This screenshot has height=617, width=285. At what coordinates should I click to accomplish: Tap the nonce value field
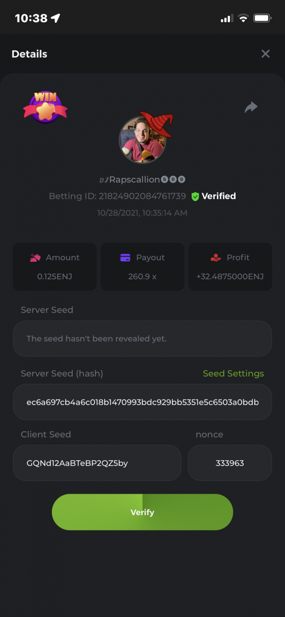(x=230, y=463)
